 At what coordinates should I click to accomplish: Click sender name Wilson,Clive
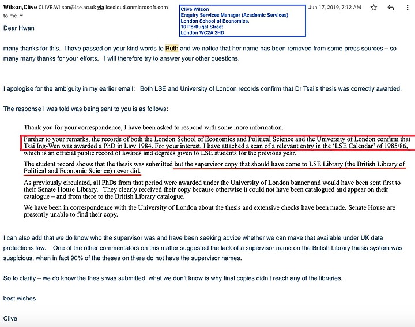coord(20,7)
